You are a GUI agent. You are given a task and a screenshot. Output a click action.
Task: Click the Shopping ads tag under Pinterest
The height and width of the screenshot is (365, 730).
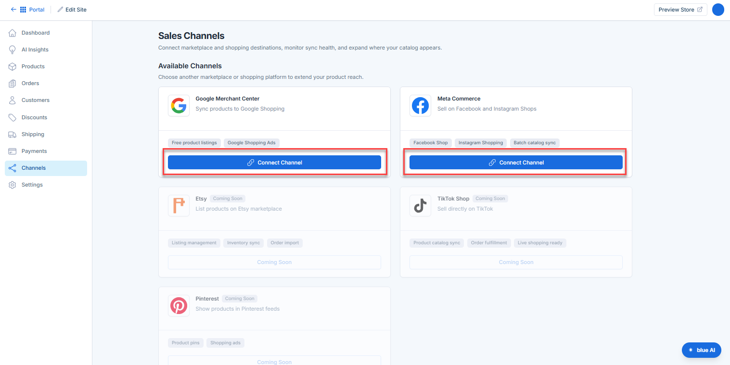tap(226, 343)
